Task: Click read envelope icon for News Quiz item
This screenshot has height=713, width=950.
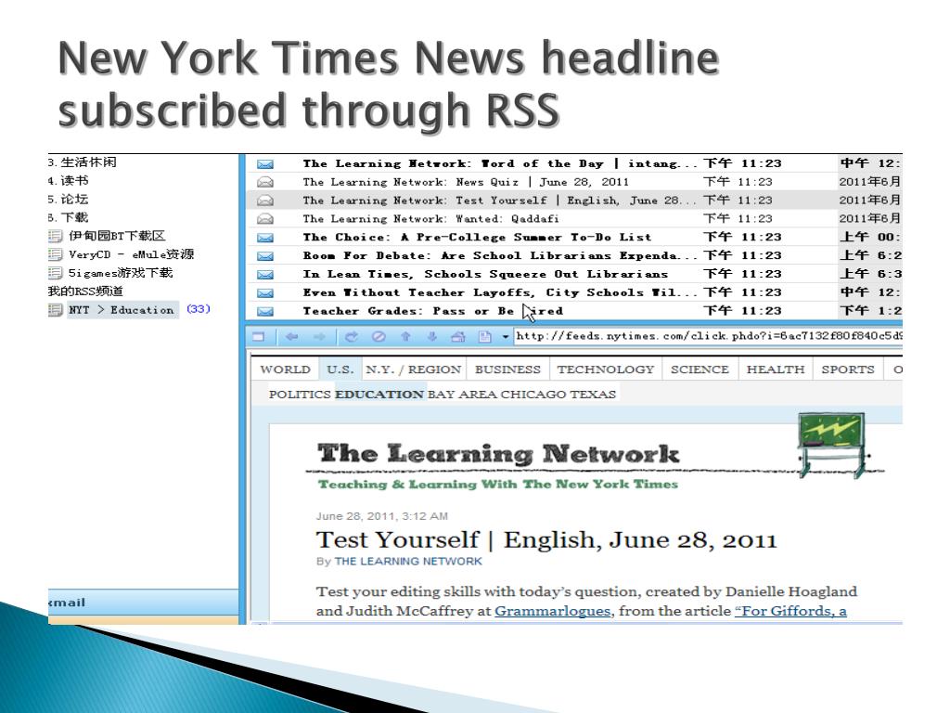Action: 264,182
